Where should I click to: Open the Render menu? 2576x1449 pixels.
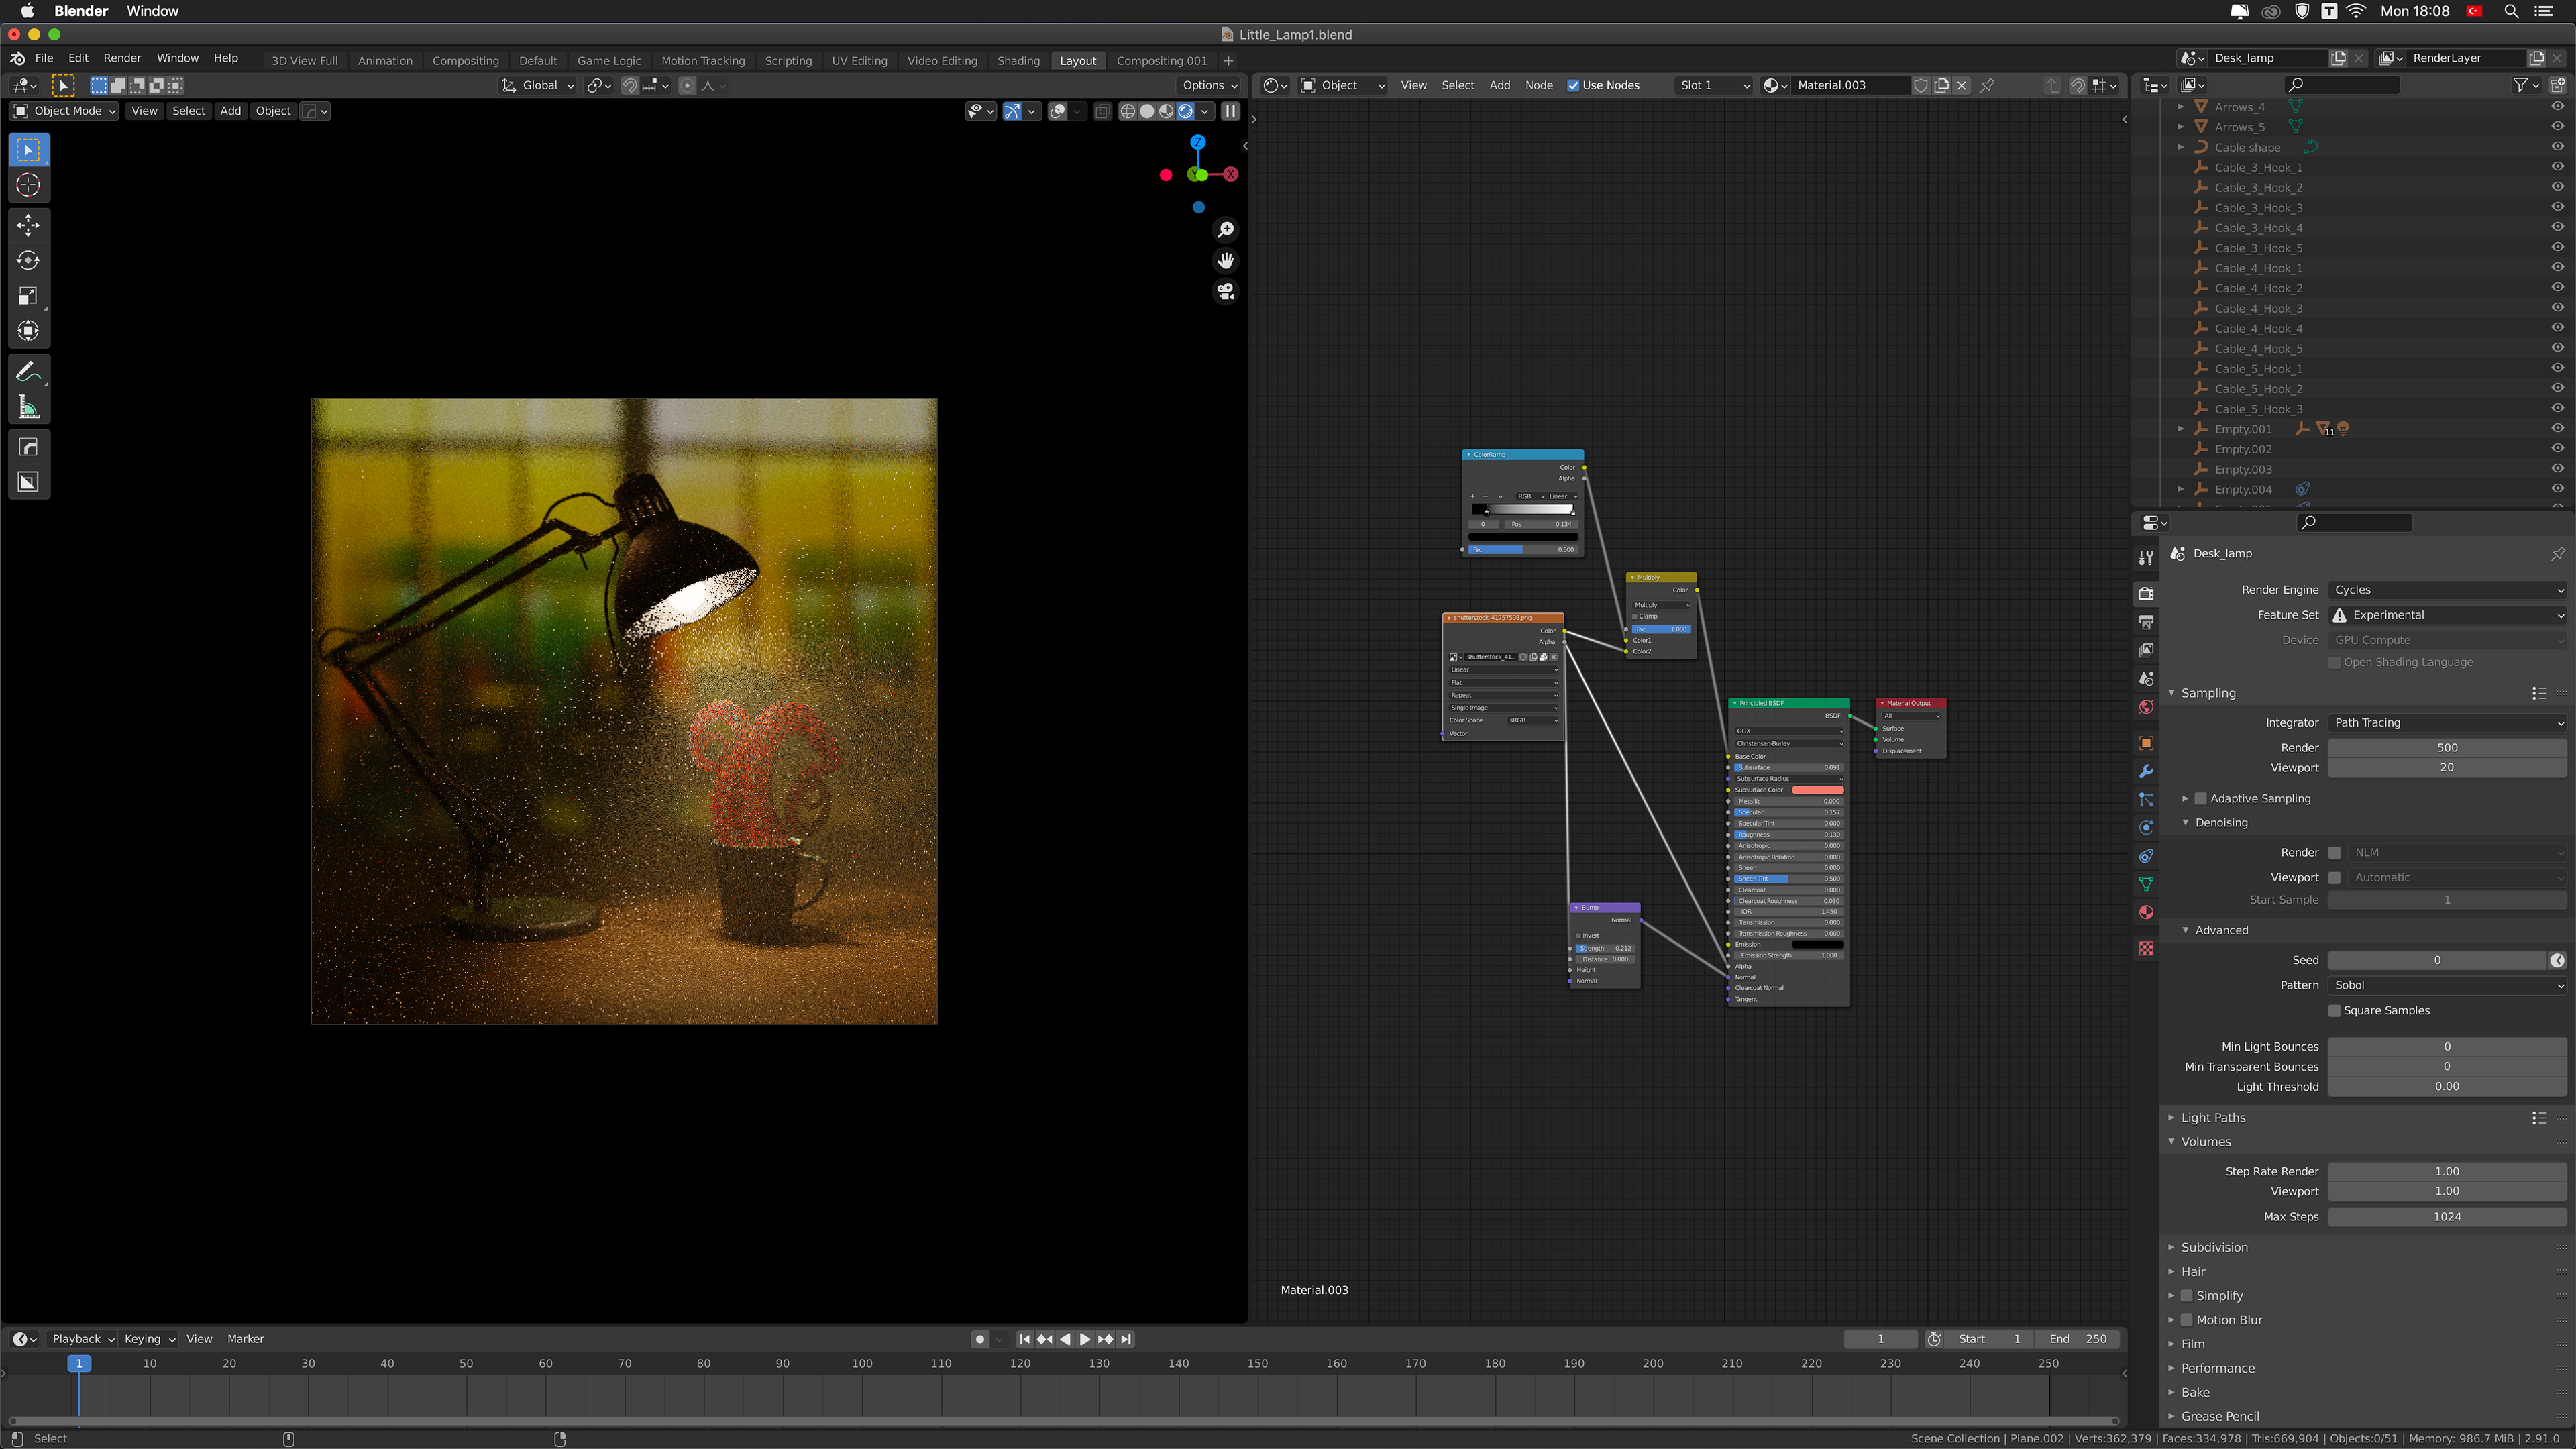click(x=122, y=58)
